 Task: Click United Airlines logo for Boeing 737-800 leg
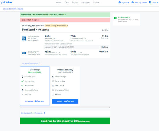(x=24, y=53)
